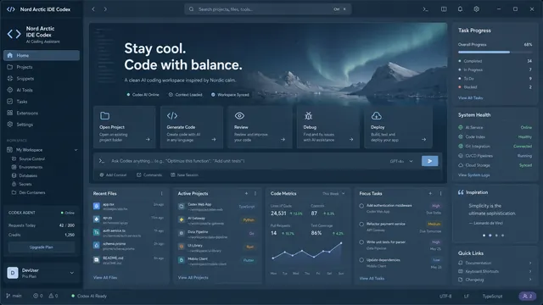Open the gear settings icon in title bar
Image resolution: width=543 pixels, height=305 pixels.
point(477,9)
